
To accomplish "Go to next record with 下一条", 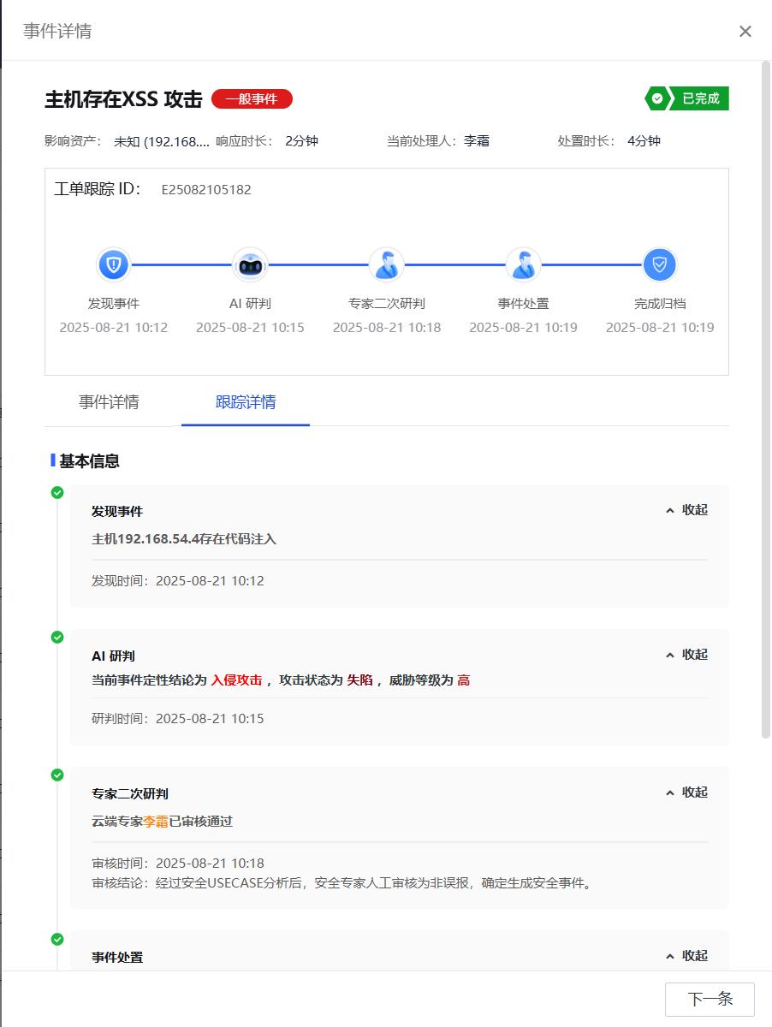I will coord(710,999).
